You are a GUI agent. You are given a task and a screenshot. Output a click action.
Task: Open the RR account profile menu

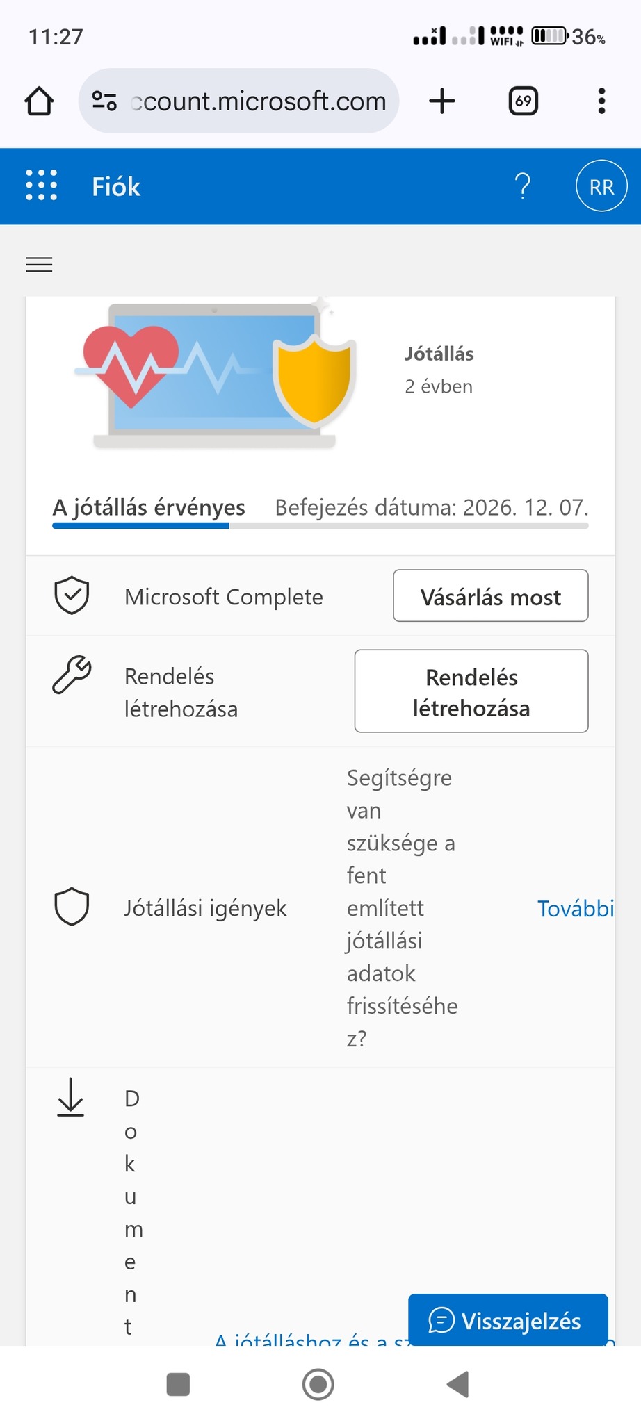coord(601,186)
